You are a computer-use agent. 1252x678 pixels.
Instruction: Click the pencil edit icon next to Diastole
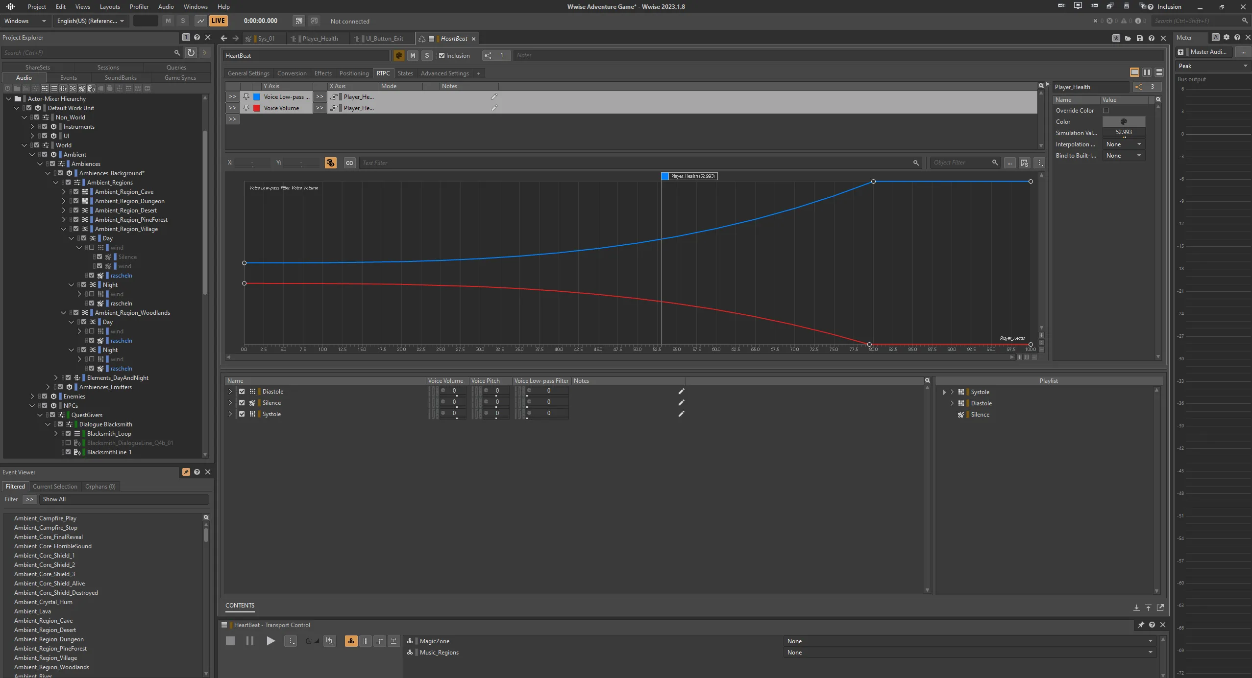(x=681, y=391)
